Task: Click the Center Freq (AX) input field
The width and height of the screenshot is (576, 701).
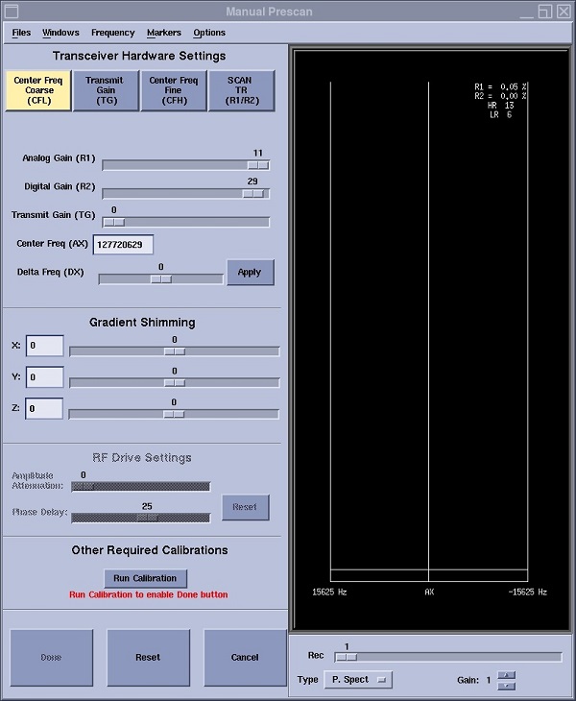Action: click(x=123, y=245)
